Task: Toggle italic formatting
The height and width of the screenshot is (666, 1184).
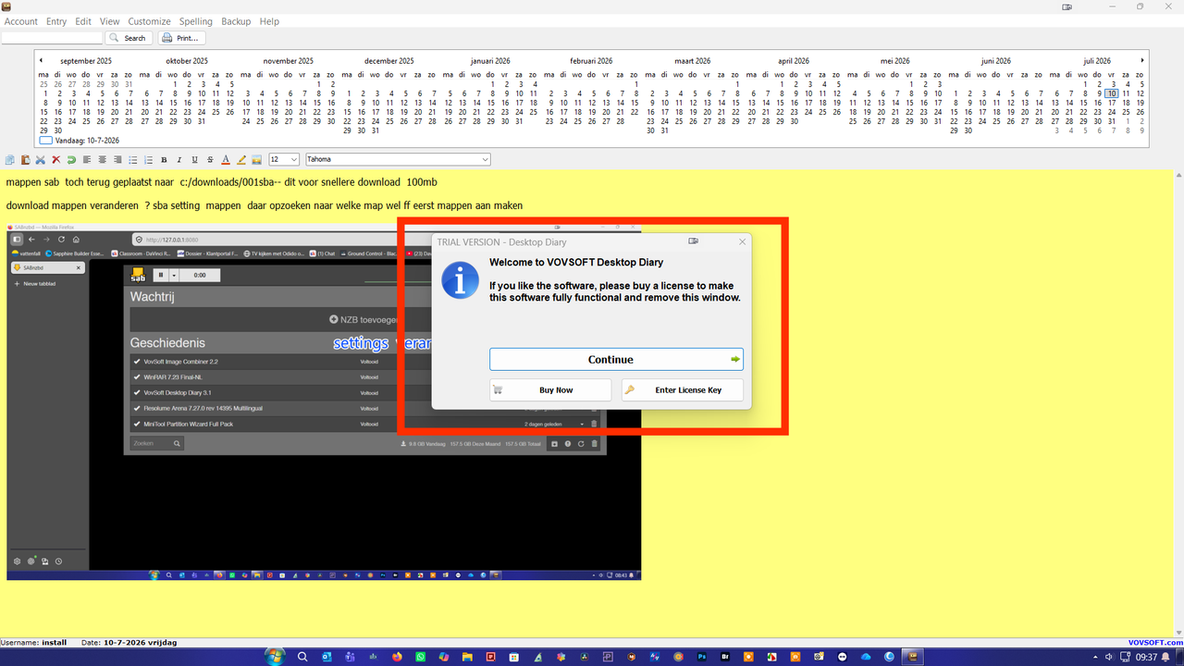Action: [x=179, y=160]
